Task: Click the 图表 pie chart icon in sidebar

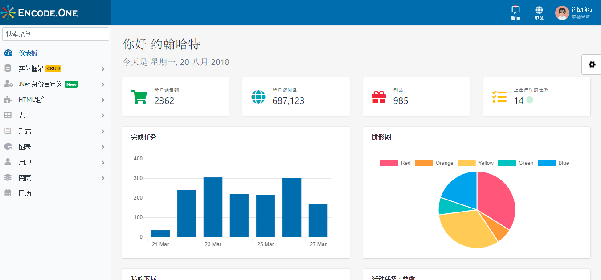Action: coord(8,147)
